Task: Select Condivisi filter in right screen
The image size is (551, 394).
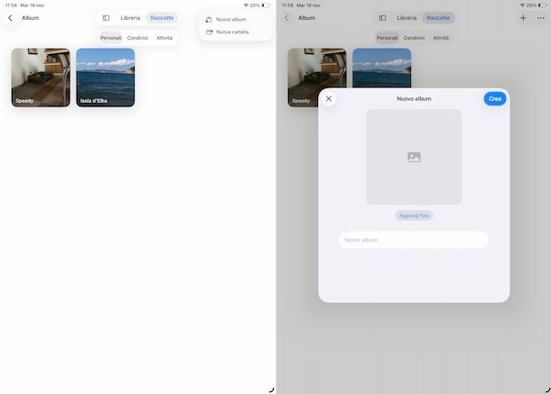Action: tap(414, 38)
